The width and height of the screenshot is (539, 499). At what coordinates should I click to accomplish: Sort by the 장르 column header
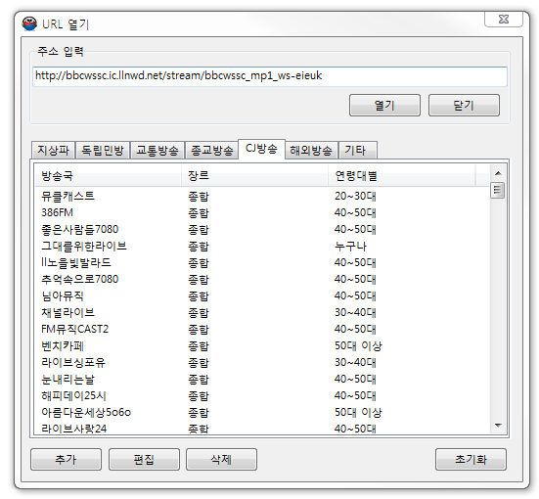[254, 176]
